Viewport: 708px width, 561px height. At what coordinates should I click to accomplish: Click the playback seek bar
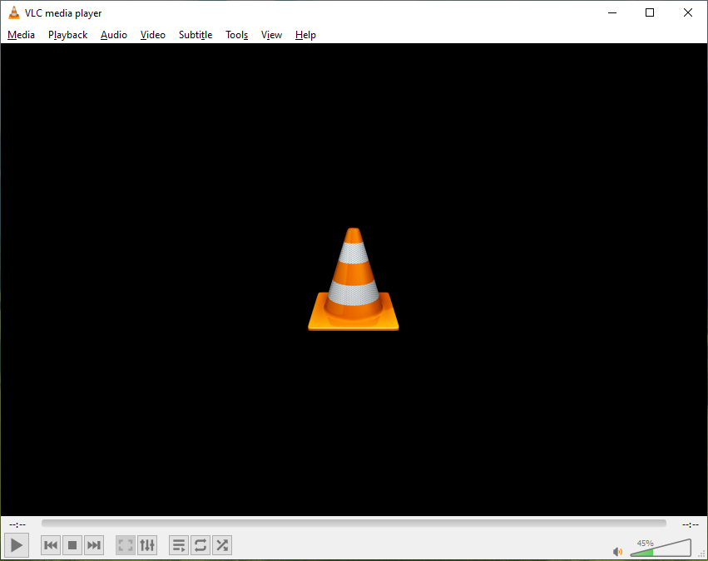(x=354, y=523)
